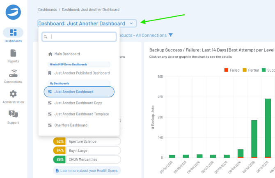Toggle the Failed series in chart legend

231,70
